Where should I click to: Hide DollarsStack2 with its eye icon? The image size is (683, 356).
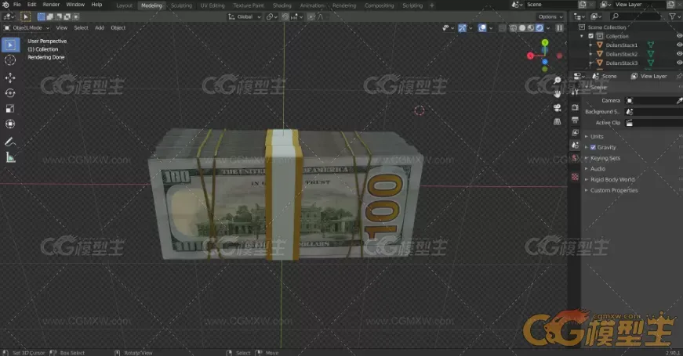click(x=679, y=54)
